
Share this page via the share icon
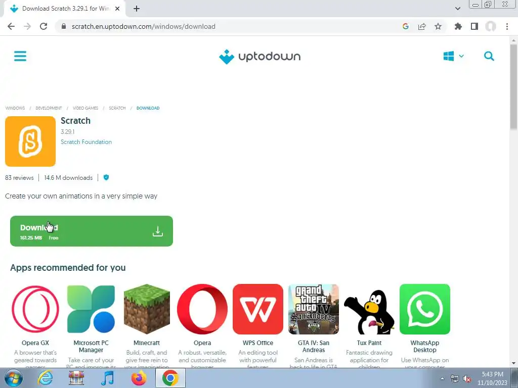(x=422, y=26)
